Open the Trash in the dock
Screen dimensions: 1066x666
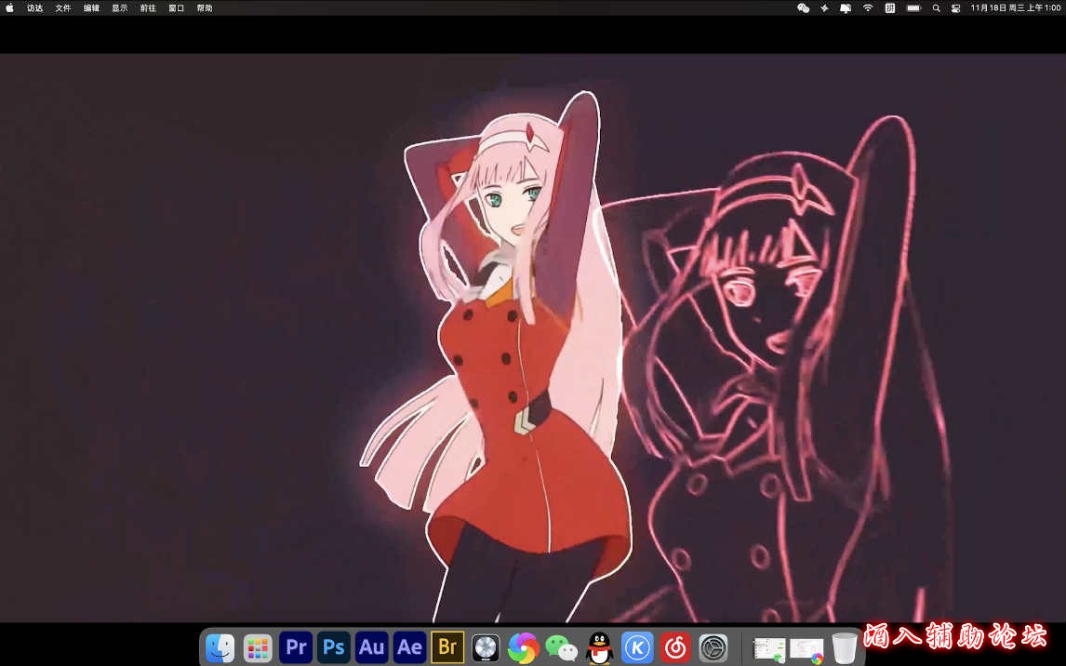click(x=845, y=648)
